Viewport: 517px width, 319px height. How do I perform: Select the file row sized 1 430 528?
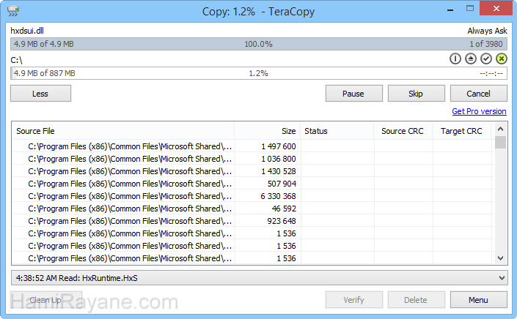(x=253, y=171)
